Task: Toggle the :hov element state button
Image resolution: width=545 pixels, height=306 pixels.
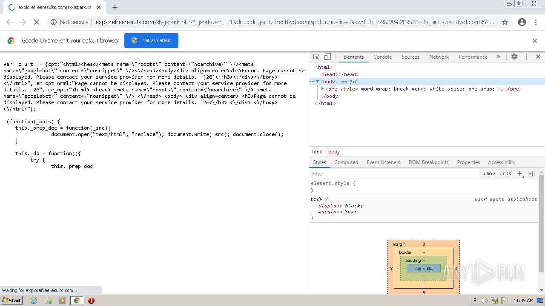Action: 489,173
